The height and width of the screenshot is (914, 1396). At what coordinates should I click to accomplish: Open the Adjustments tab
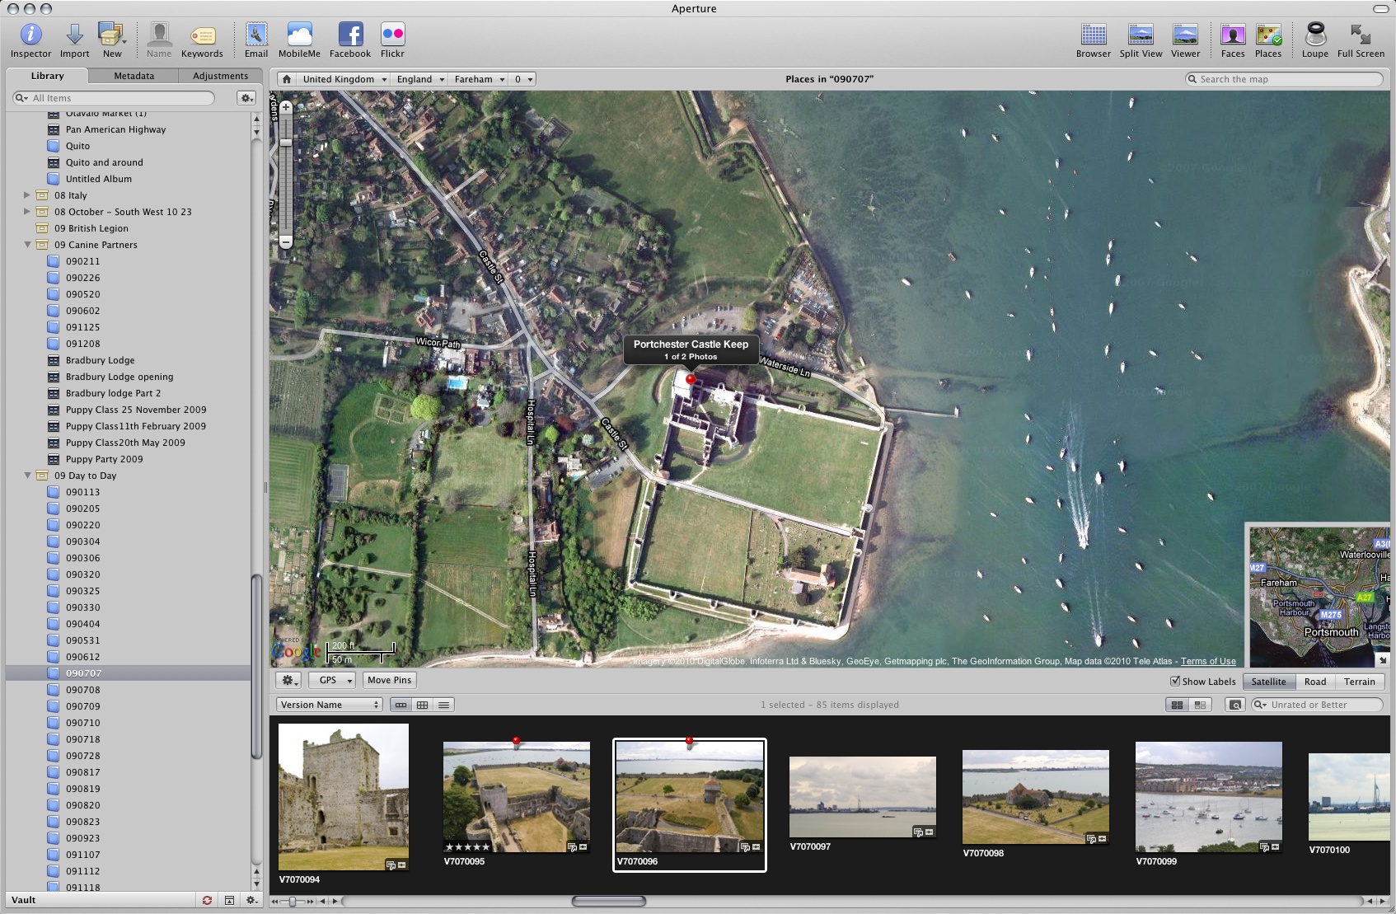click(220, 76)
